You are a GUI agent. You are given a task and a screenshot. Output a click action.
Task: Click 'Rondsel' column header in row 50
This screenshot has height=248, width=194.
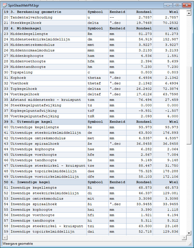tap(144, 182)
